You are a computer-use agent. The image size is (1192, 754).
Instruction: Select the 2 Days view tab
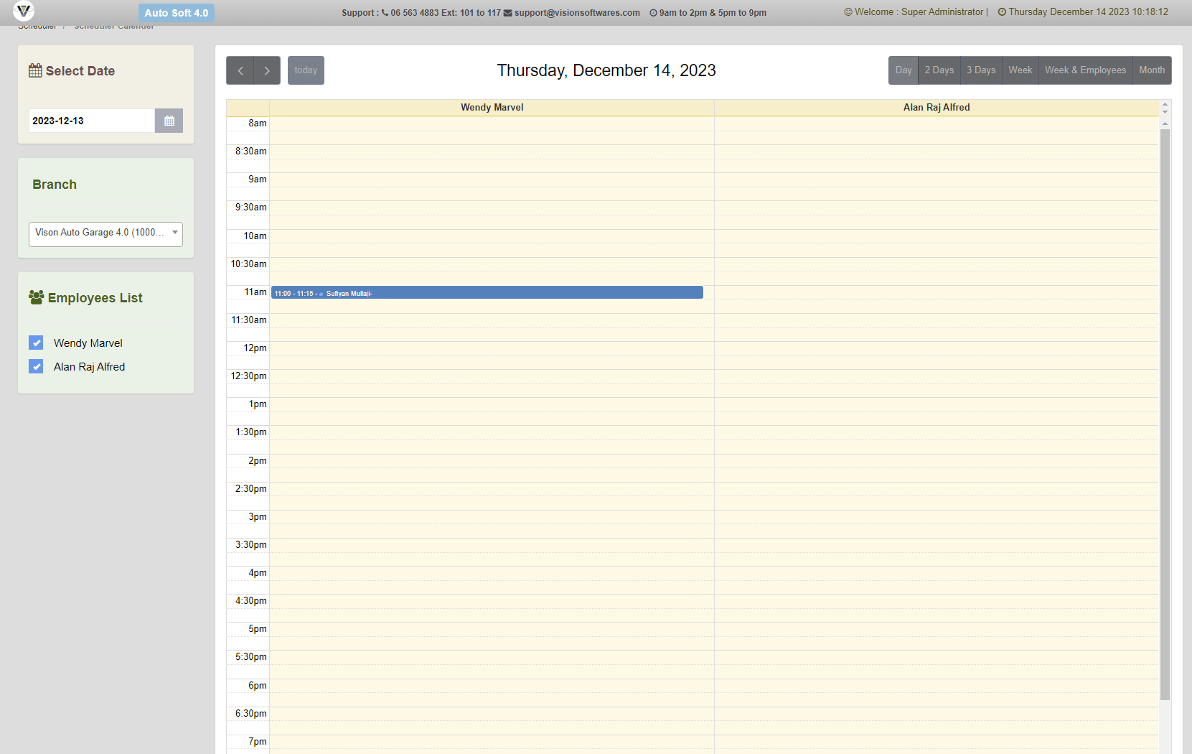point(939,70)
